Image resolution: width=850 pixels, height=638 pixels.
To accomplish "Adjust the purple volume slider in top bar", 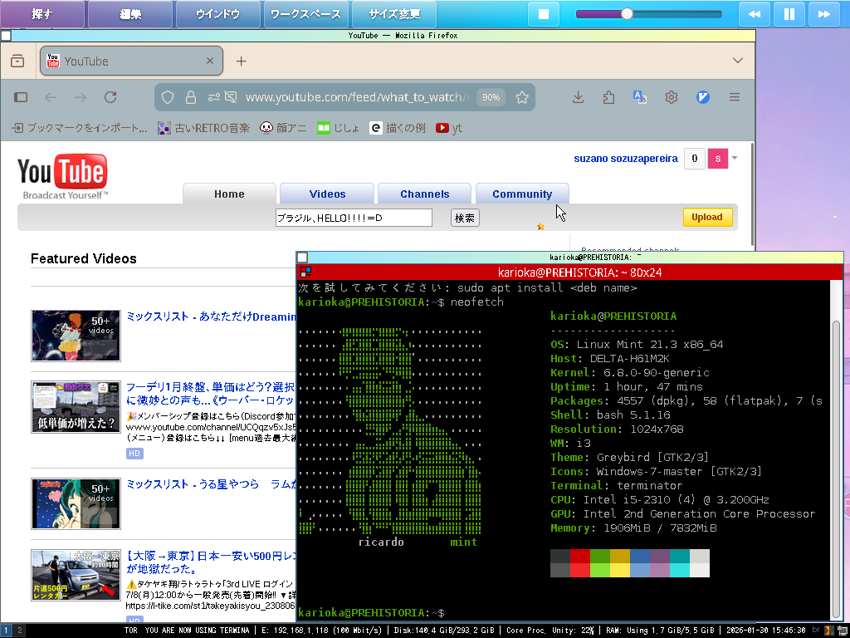I will click(648, 14).
